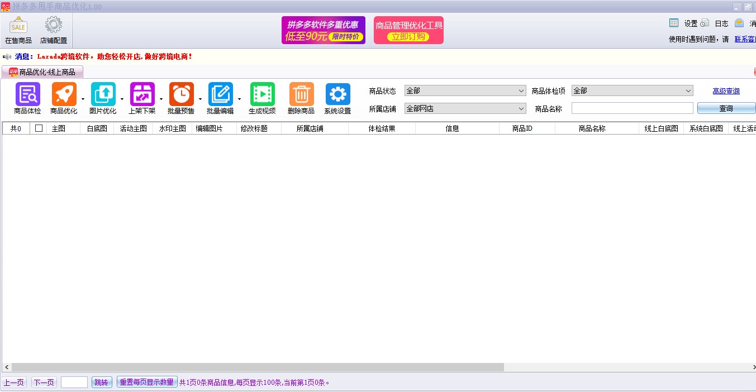Expand the 所属店铺 store dropdown showing 全部网店
This screenshot has width=756, height=392.
point(521,108)
